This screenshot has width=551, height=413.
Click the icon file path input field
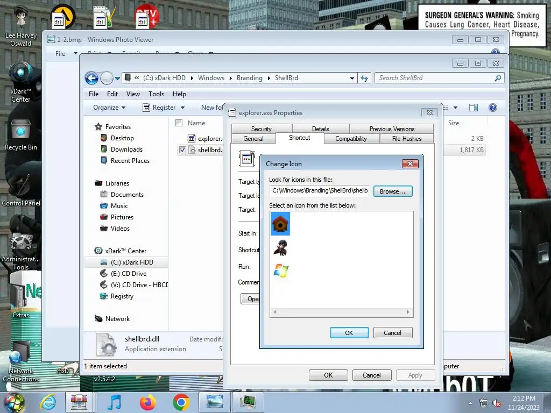(319, 191)
